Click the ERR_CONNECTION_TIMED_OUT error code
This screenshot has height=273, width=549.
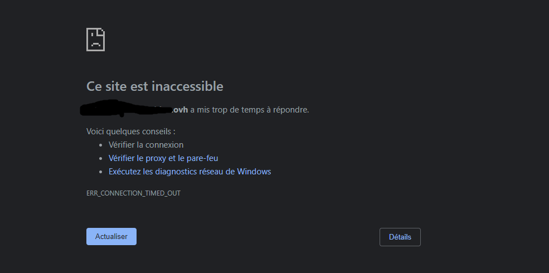click(133, 193)
